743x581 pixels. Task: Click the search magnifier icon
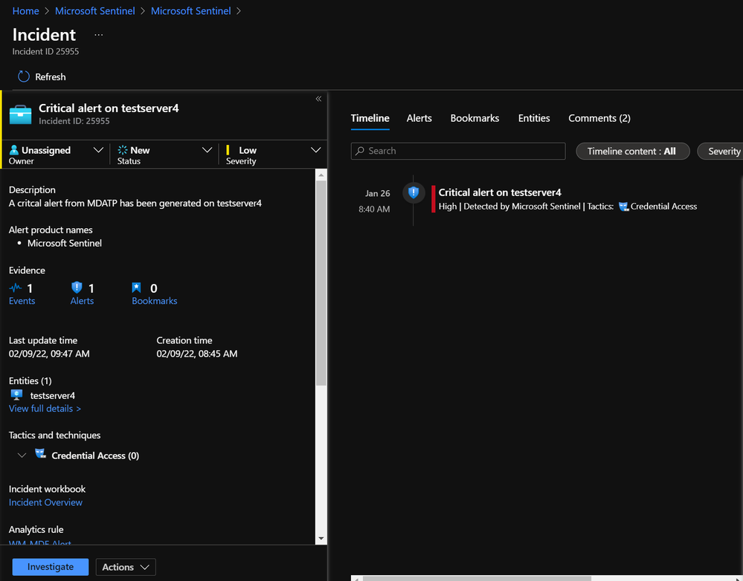point(360,151)
